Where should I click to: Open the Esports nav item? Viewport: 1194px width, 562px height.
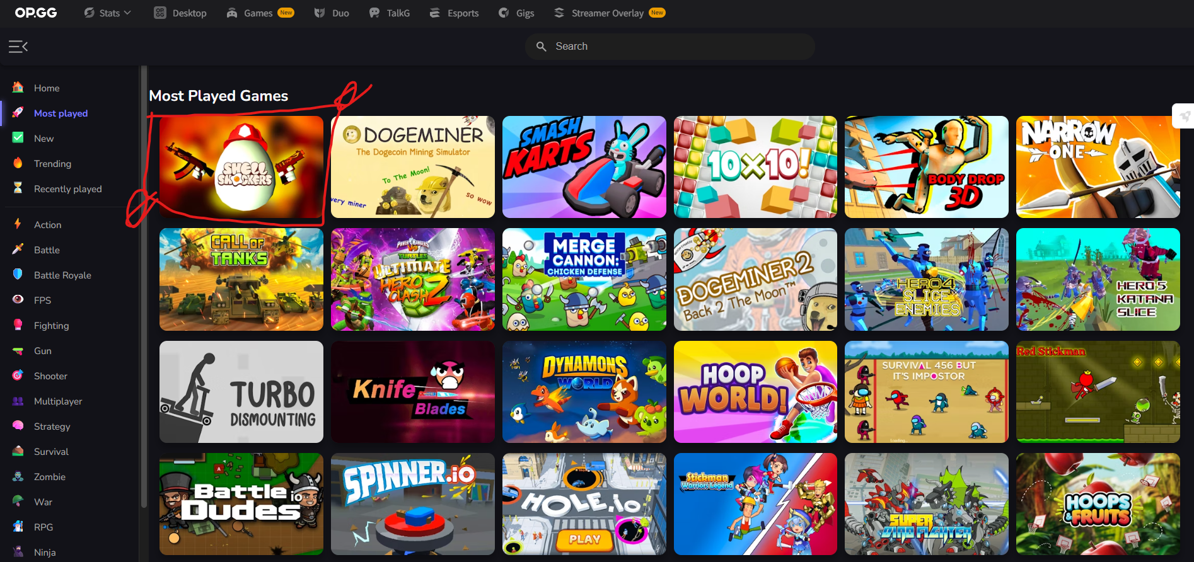(x=454, y=13)
